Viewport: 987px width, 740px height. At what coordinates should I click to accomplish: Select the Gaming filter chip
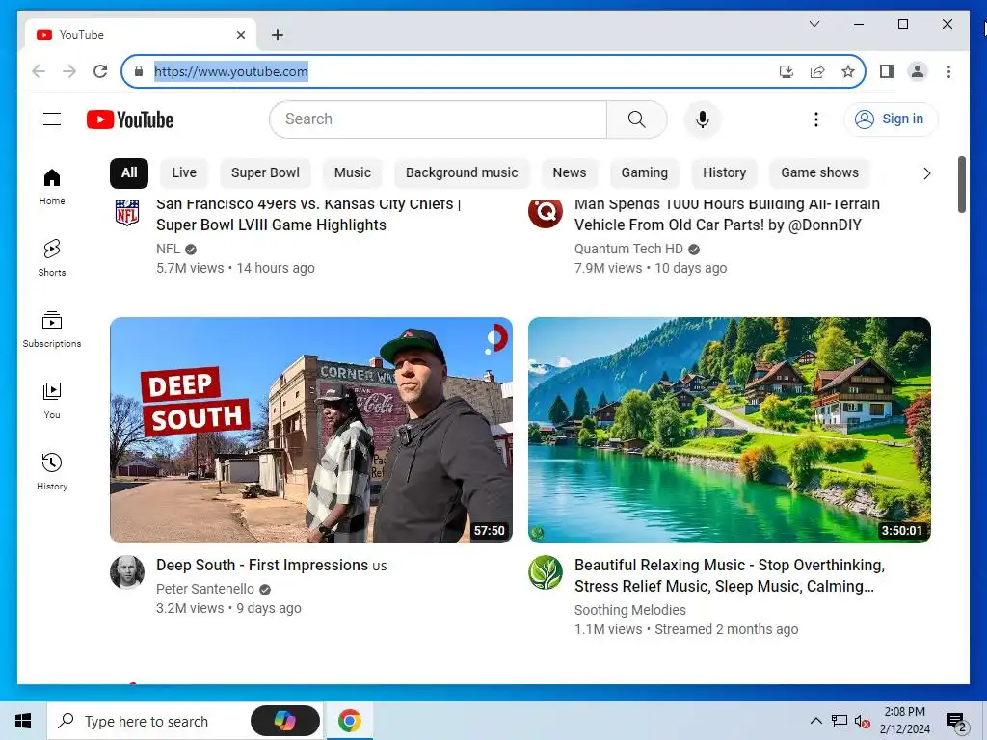point(644,173)
